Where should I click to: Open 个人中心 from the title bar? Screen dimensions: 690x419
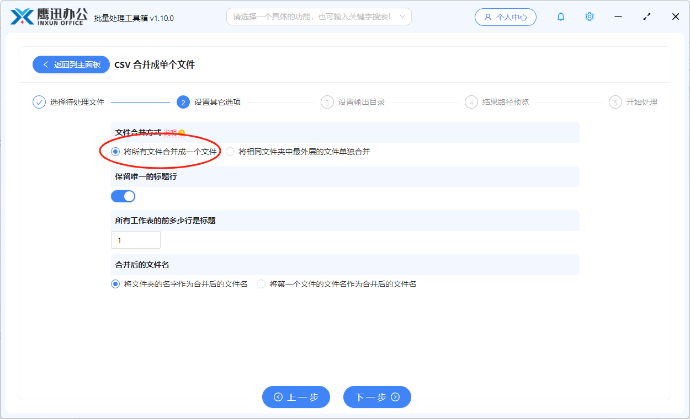tap(506, 17)
